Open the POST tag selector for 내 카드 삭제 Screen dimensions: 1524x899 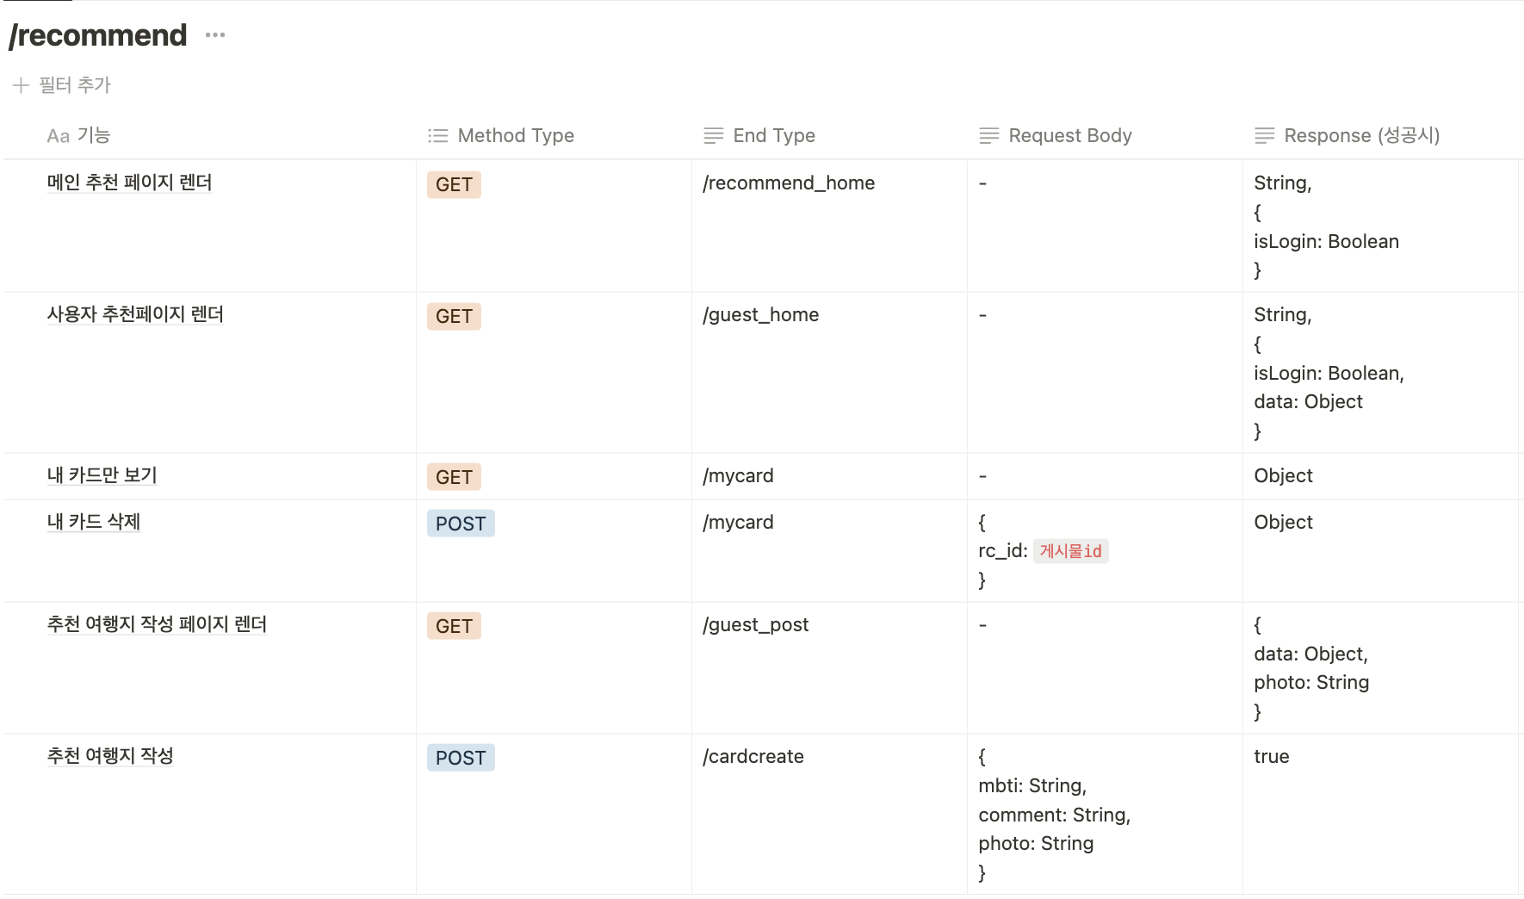(461, 523)
